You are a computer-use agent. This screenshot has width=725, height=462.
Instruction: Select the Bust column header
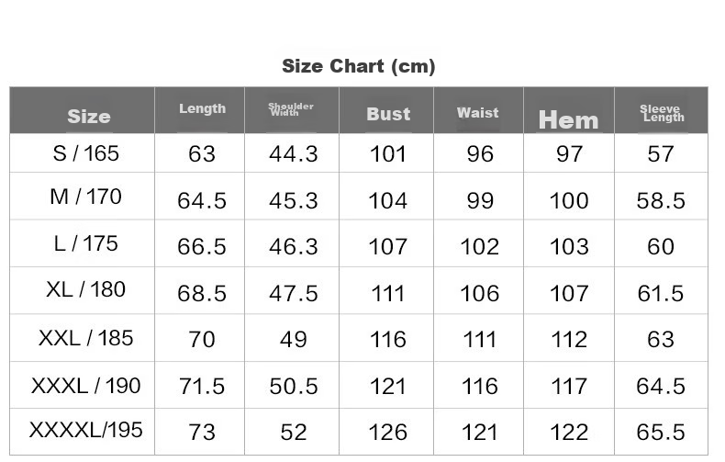(388, 114)
